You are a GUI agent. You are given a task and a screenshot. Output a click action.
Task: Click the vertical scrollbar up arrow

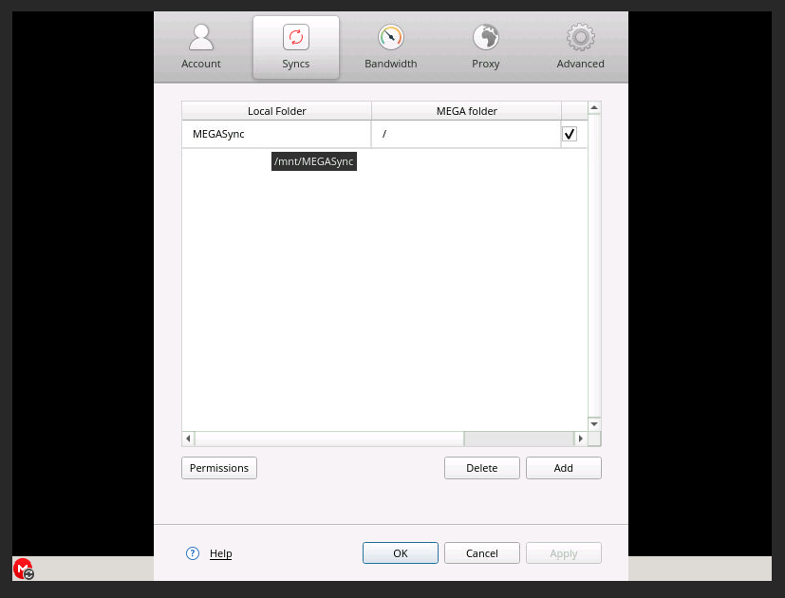(x=594, y=107)
